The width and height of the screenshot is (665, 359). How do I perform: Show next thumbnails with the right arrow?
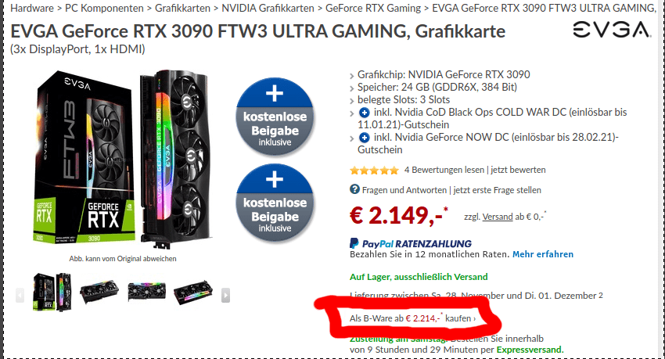pos(225,295)
